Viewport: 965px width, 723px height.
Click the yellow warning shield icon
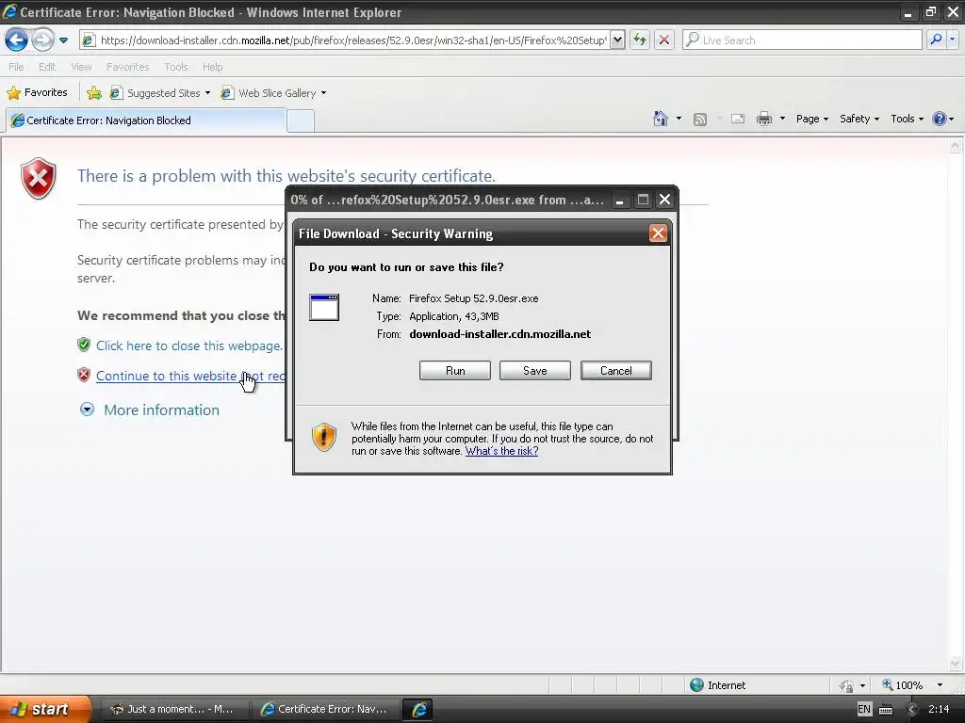coord(324,437)
